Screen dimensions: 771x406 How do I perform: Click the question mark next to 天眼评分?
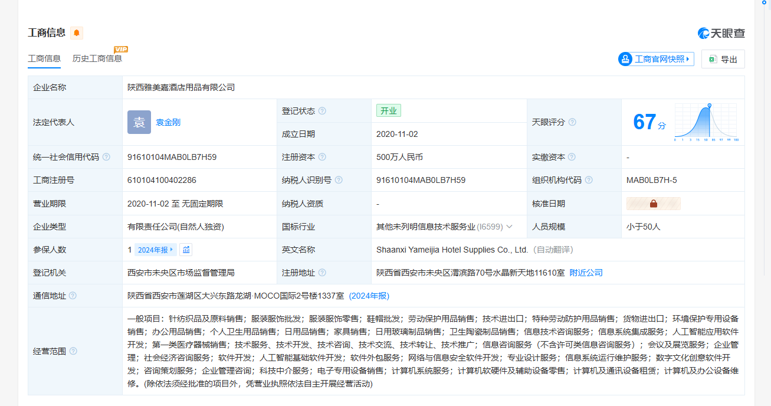[x=572, y=122]
